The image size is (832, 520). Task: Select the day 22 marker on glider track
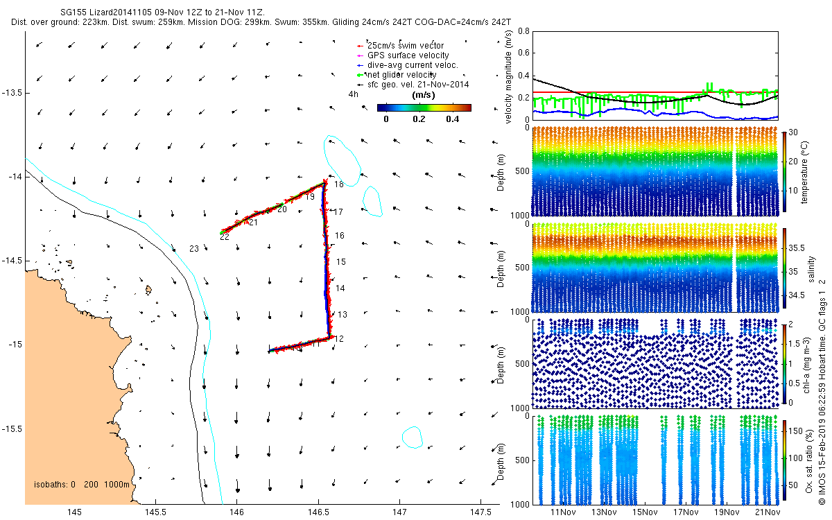tap(223, 232)
